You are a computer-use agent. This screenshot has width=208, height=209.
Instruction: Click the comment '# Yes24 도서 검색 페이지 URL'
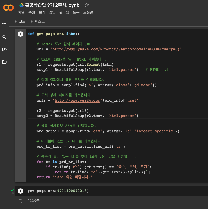[x=64, y=44]
